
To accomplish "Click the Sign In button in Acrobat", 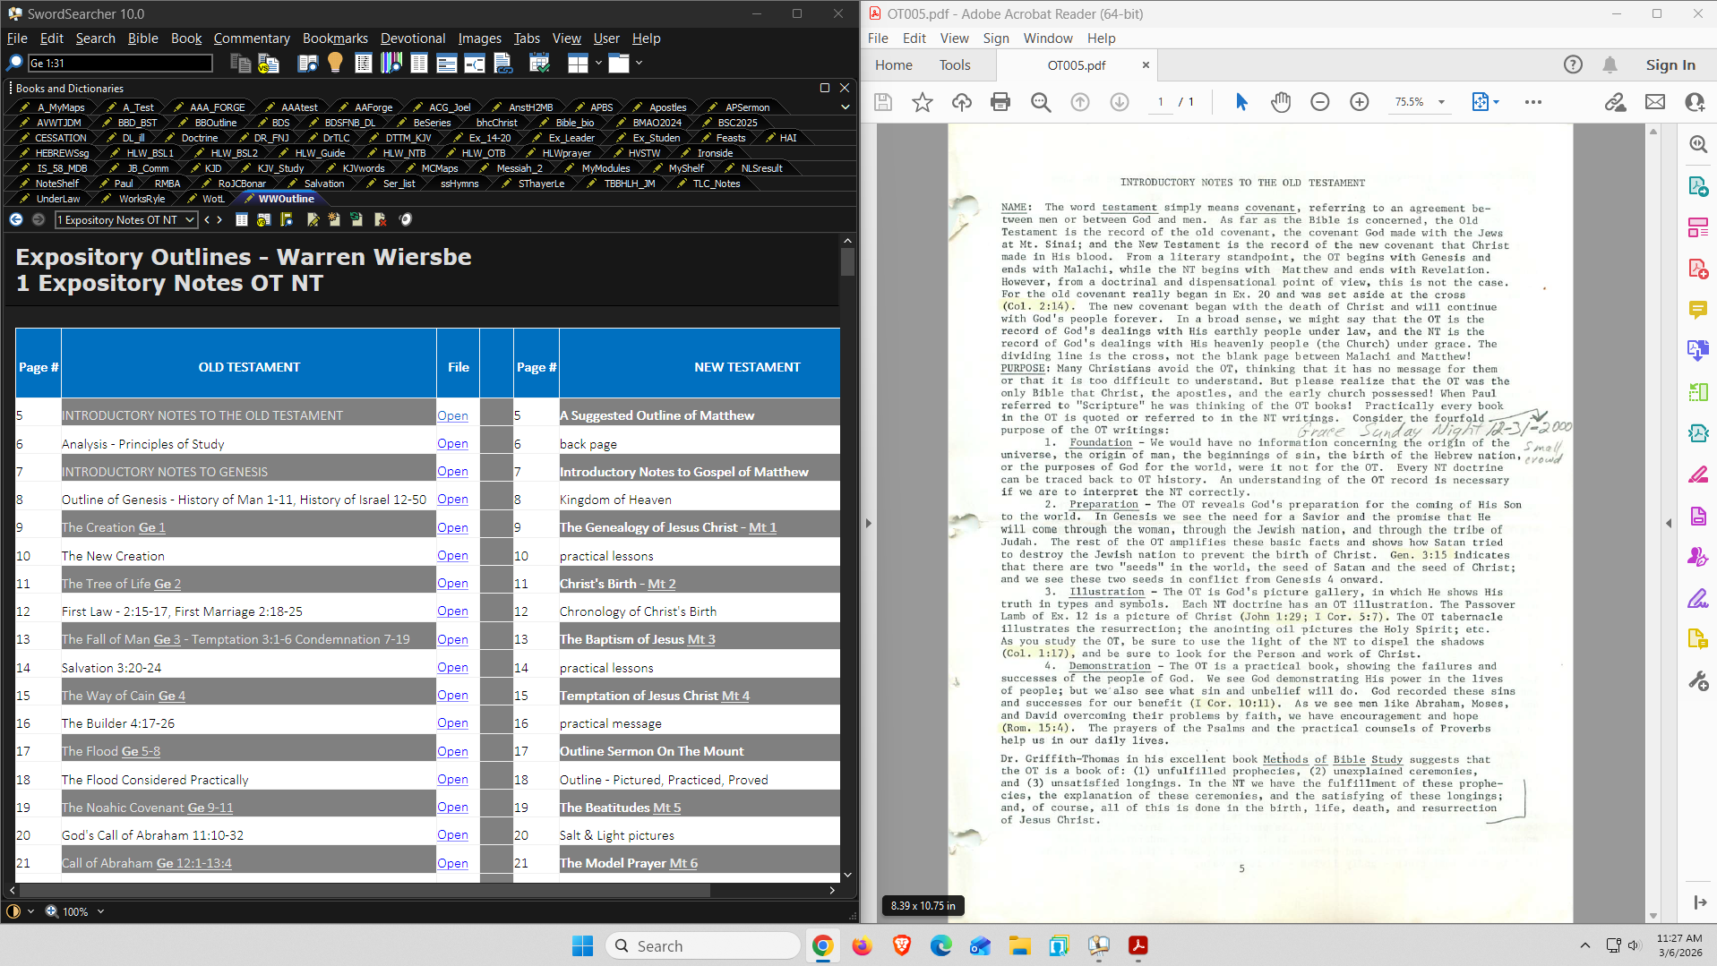I will point(1670,64).
